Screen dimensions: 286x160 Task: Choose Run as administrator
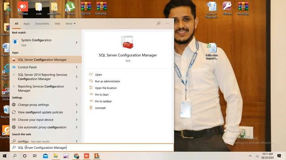(x=107, y=81)
